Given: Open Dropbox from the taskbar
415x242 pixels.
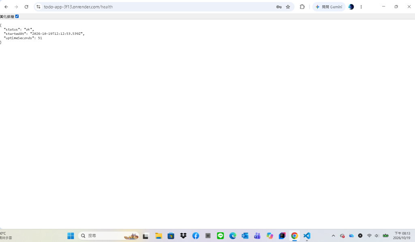Looking at the screenshot, I should (183, 236).
